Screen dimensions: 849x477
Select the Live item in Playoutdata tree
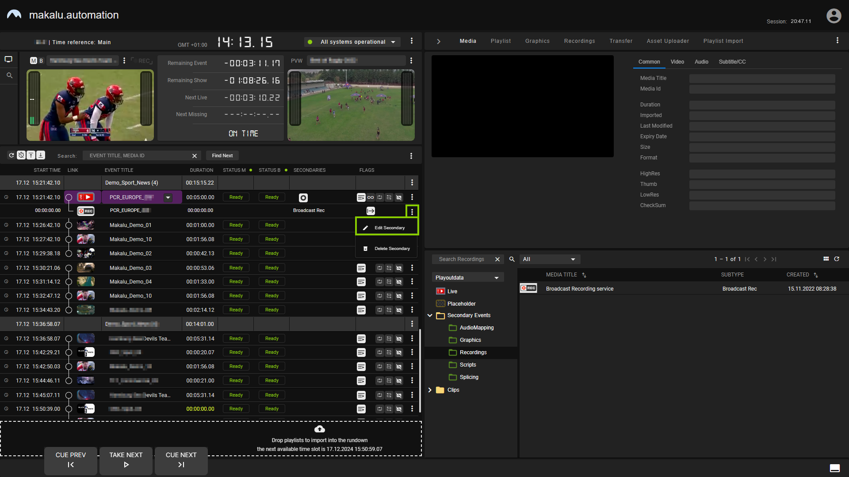(452, 291)
